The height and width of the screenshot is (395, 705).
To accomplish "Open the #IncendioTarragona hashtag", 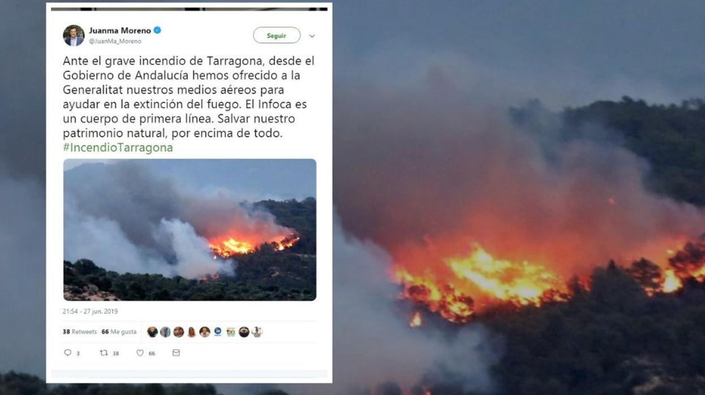I will [x=118, y=148].
